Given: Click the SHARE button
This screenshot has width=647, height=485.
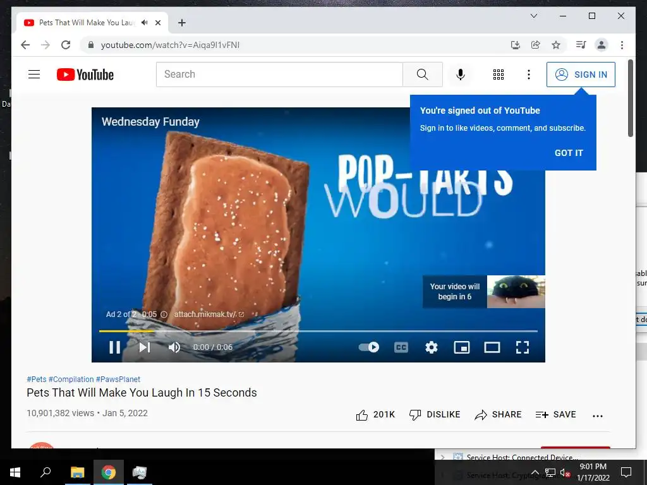Looking at the screenshot, I should (x=498, y=414).
